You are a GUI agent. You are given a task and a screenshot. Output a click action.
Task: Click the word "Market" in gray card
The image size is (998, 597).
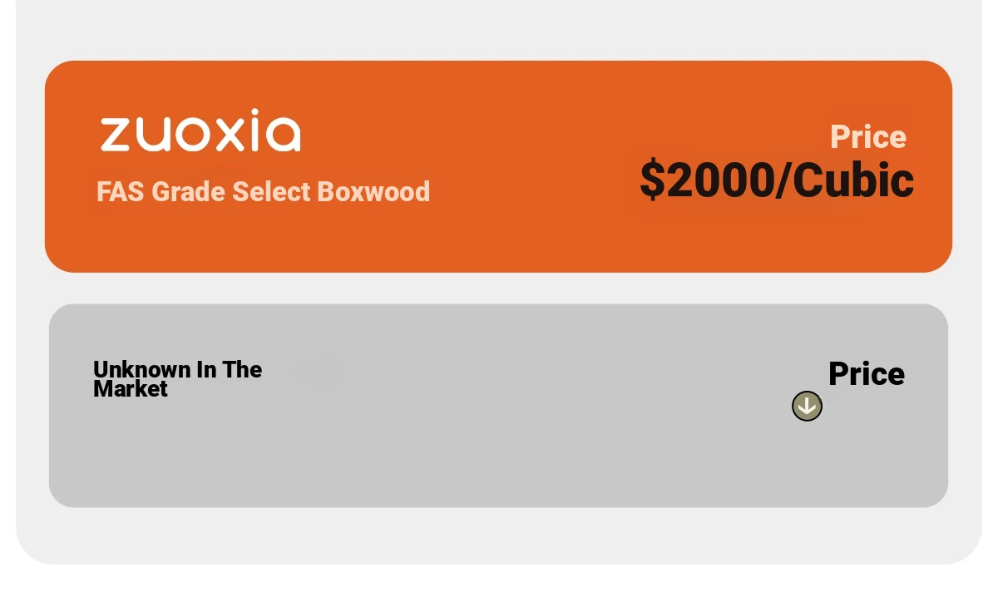[131, 389]
